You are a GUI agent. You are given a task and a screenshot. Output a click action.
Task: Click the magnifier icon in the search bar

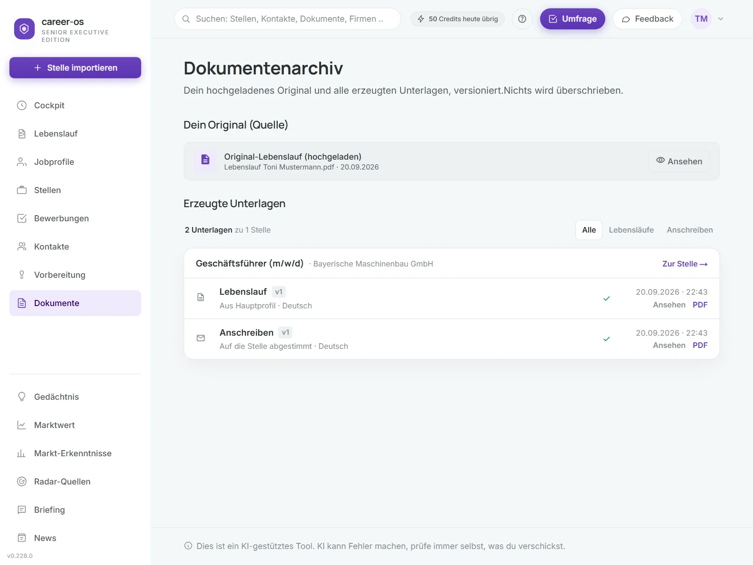click(x=186, y=19)
